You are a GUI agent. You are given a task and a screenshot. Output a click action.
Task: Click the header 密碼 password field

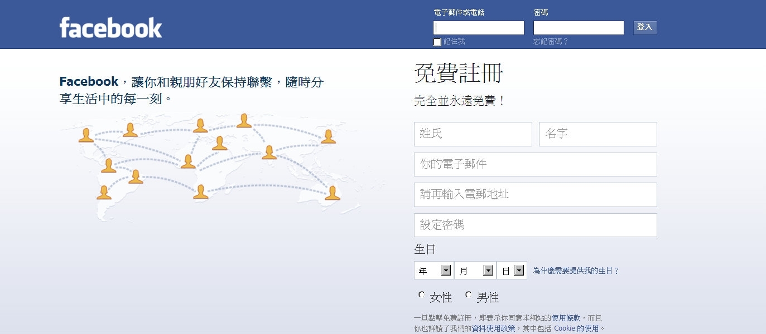[579, 28]
